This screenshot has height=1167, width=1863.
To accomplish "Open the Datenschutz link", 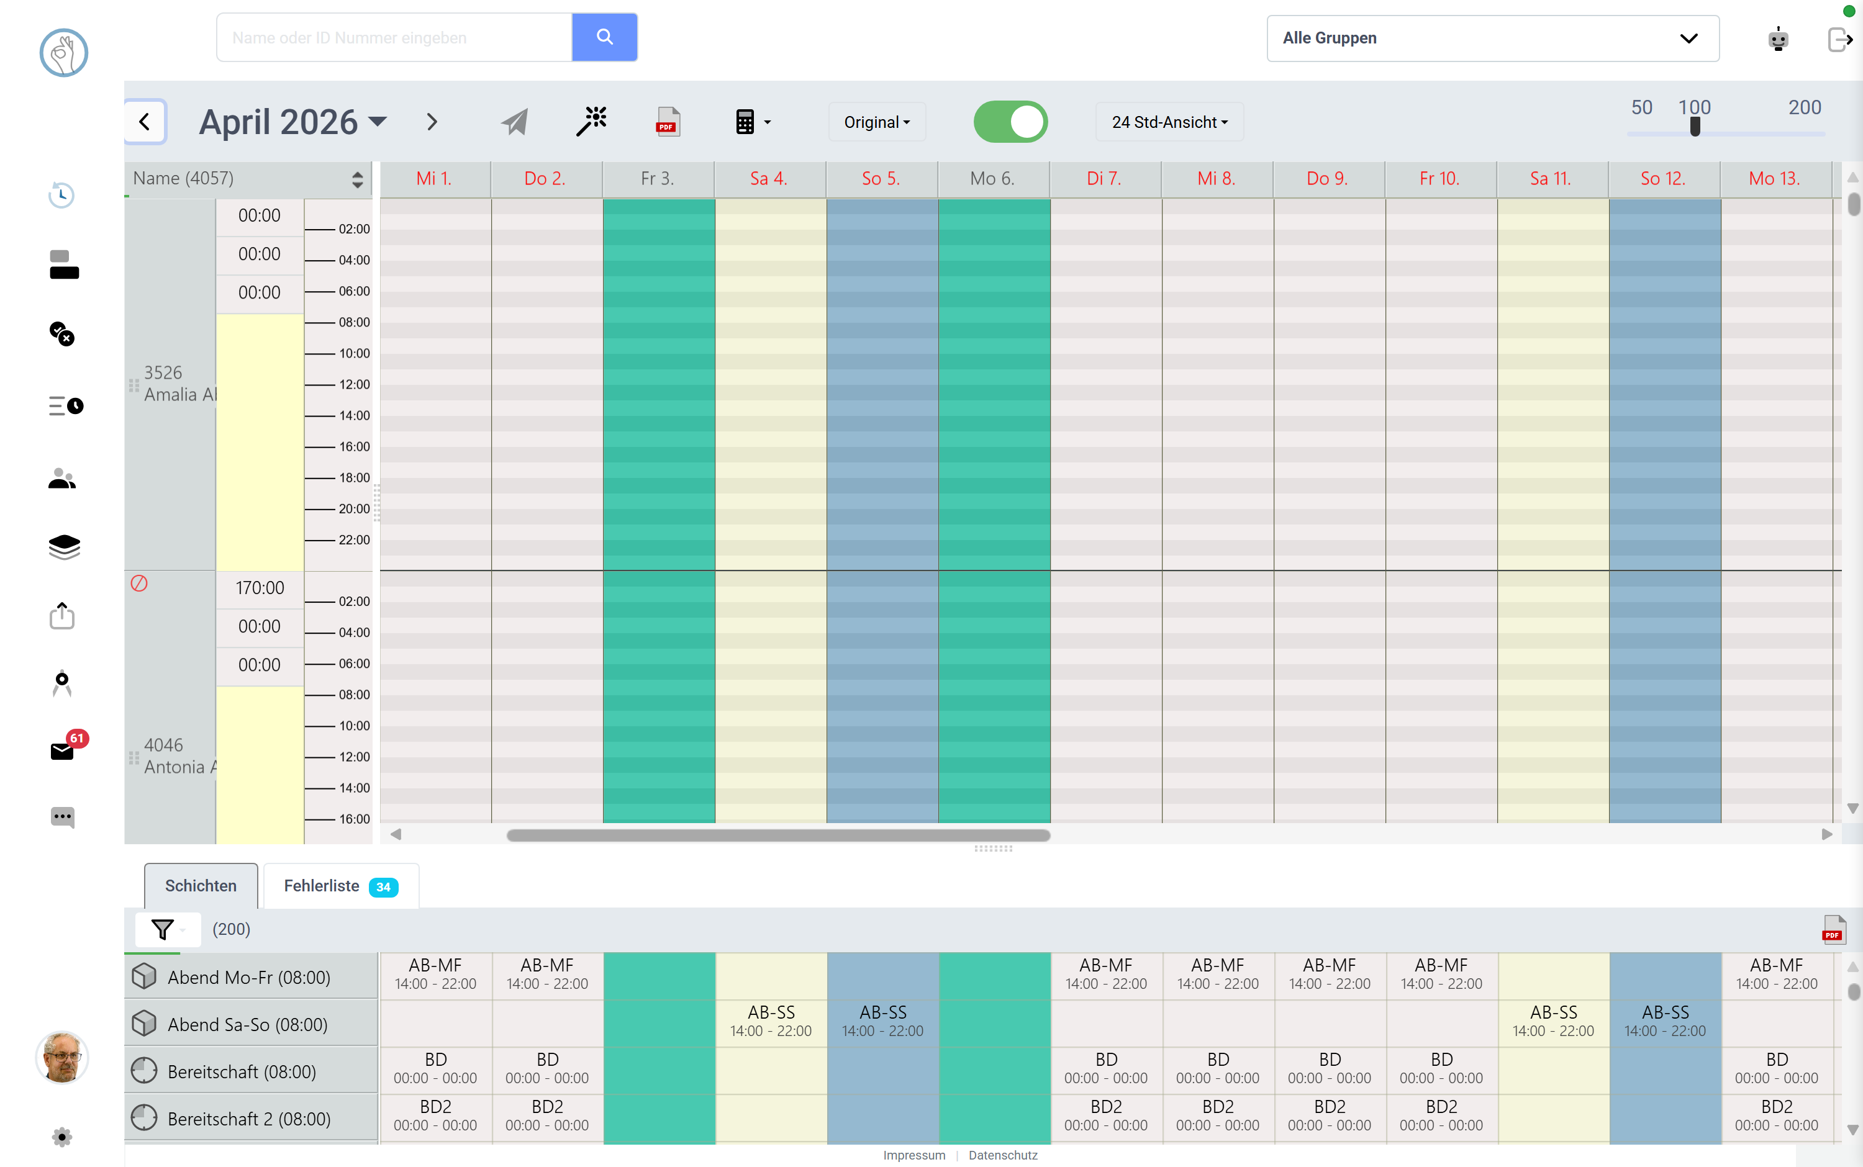I will tap(1003, 1155).
